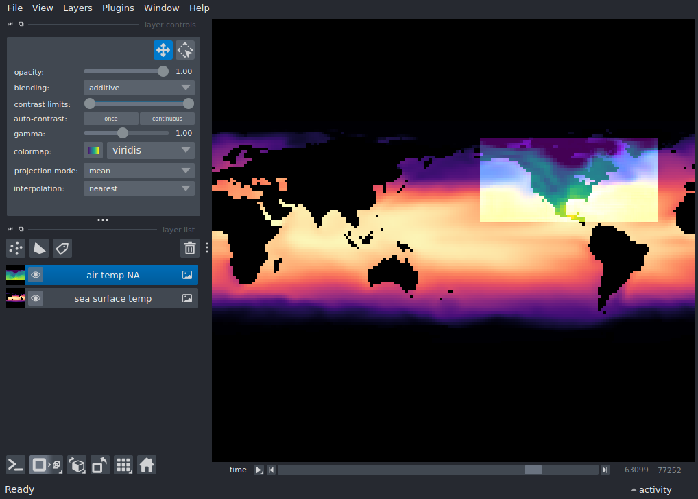Toggle grid mode view
This screenshot has height=499, width=698.
click(123, 465)
